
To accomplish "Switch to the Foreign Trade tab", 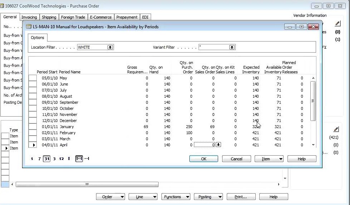I will coord(73,17).
